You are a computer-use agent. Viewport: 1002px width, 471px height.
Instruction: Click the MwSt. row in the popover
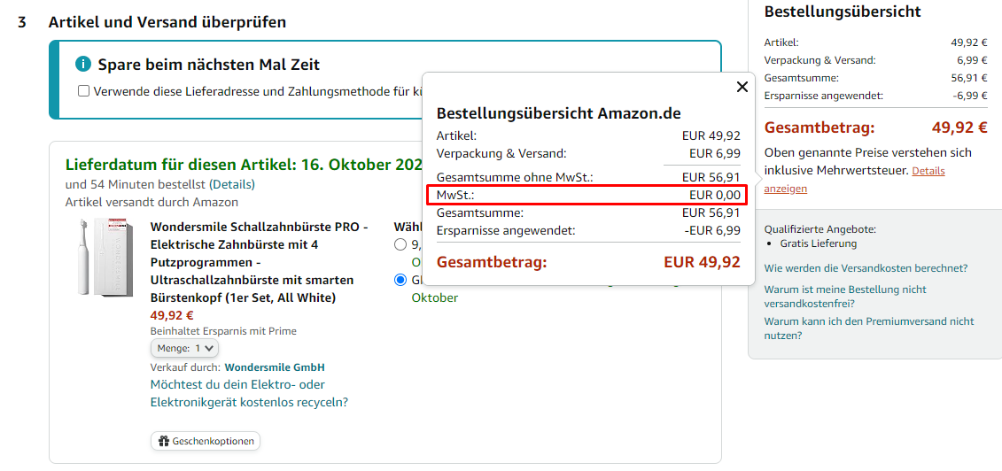pos(588,195)
